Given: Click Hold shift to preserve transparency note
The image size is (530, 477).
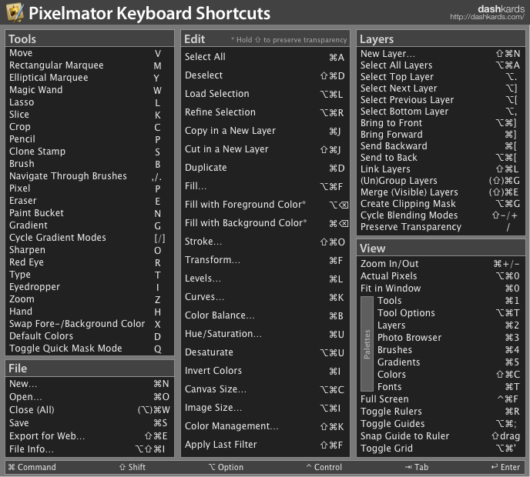Looking at the screenshot, I should pos(289,40).
